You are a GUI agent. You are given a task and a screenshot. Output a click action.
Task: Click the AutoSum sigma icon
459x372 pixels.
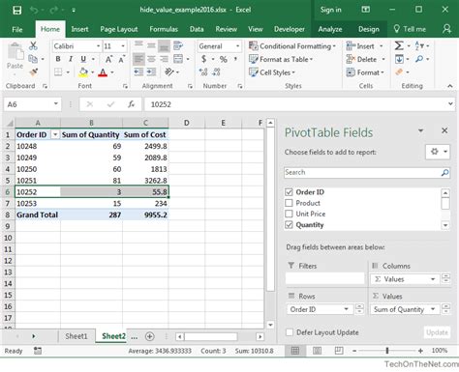399,45
